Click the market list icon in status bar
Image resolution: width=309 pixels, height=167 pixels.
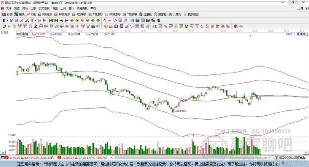click(3, 158)
